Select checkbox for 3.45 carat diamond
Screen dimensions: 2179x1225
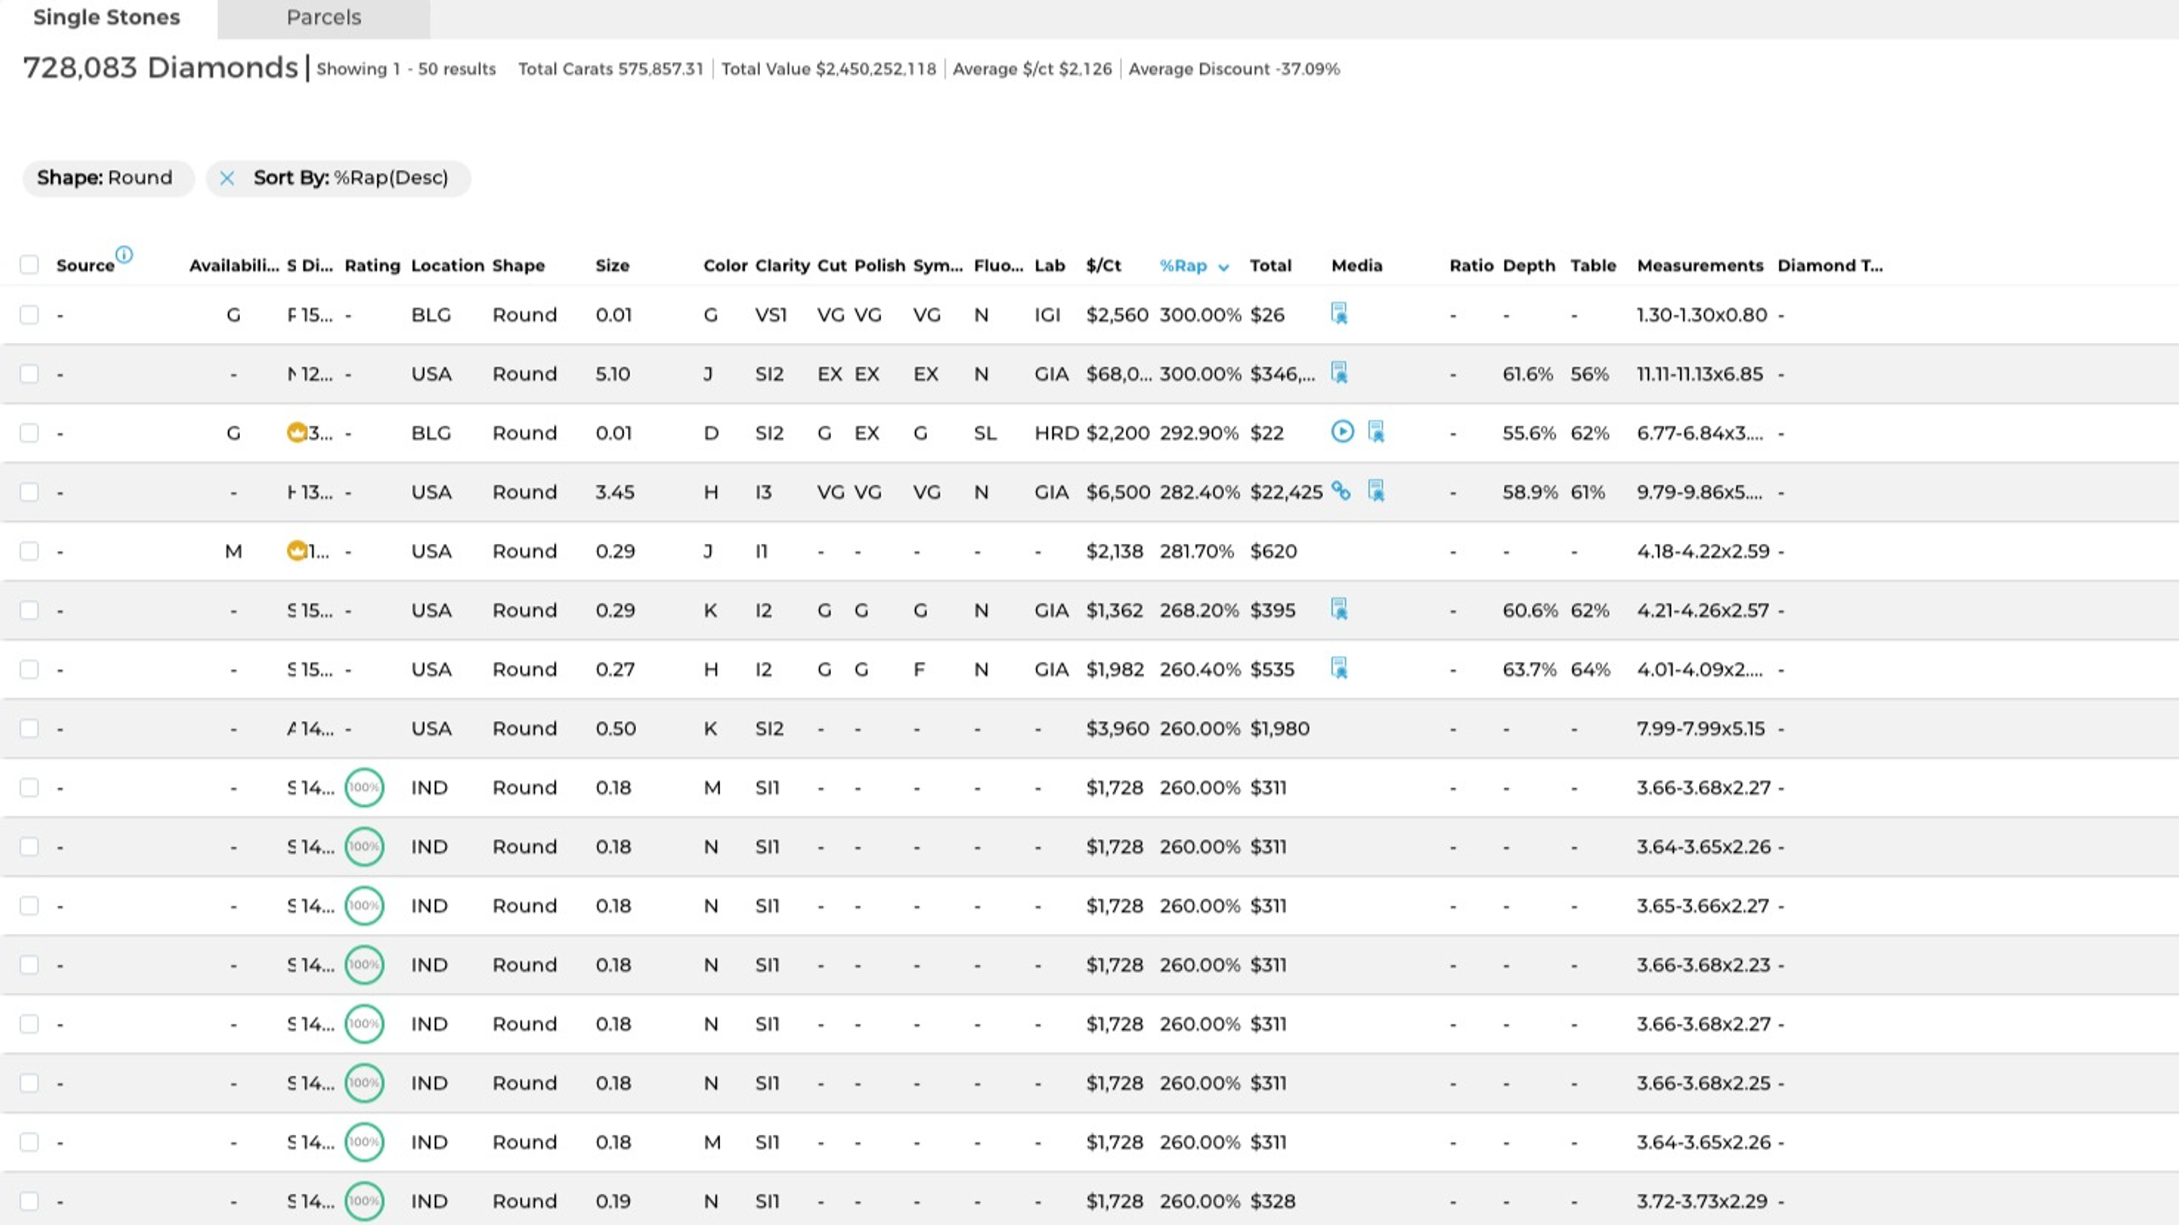point(29,492)
